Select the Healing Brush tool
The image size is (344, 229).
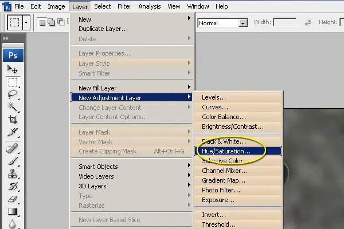(x=13, y=149)
